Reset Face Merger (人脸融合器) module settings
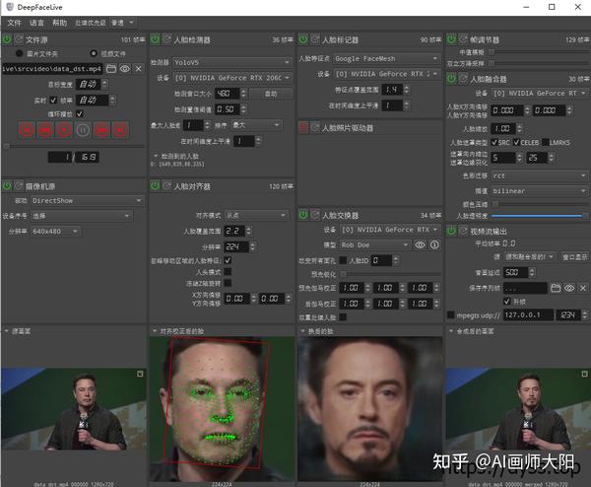Image resolution: width=591 pixels, height=487 pixels. pos(463,79)
